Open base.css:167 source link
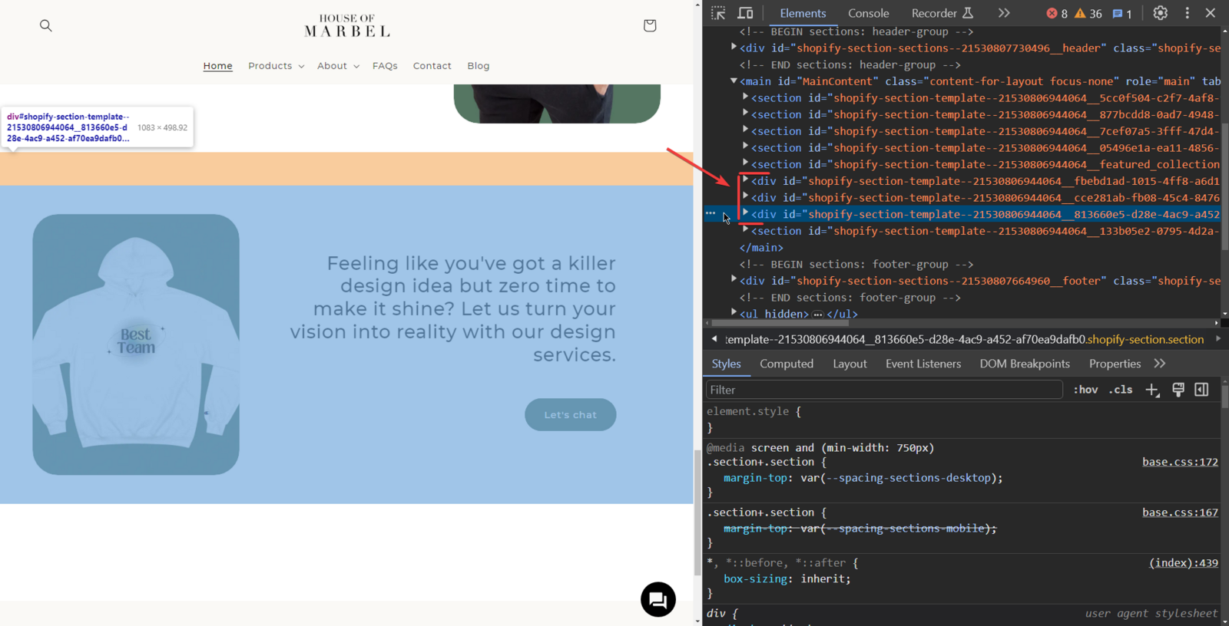Viewport: 1229px width, 626px height. (1180, 512)
